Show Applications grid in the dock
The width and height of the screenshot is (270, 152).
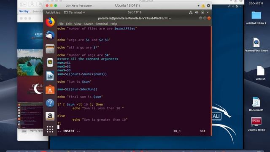click(x=50, y=129)
